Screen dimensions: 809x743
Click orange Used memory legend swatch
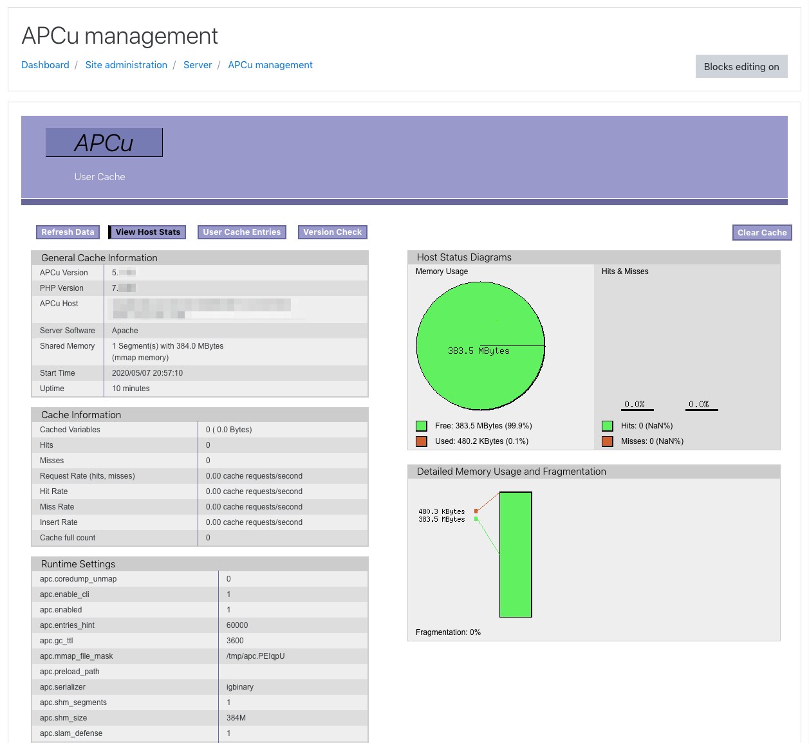point(422,441)
